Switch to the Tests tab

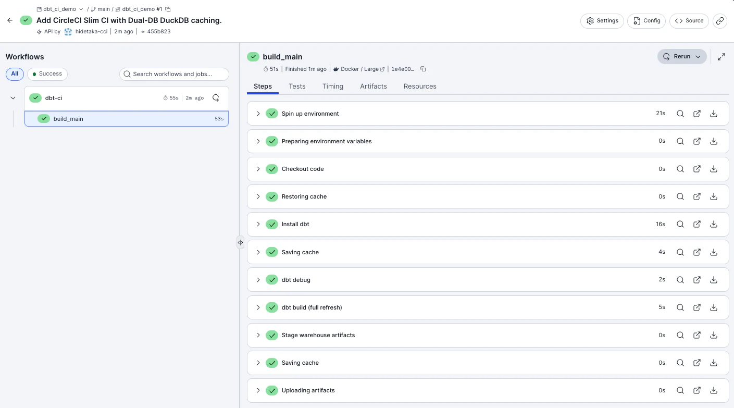click(297, 86)
